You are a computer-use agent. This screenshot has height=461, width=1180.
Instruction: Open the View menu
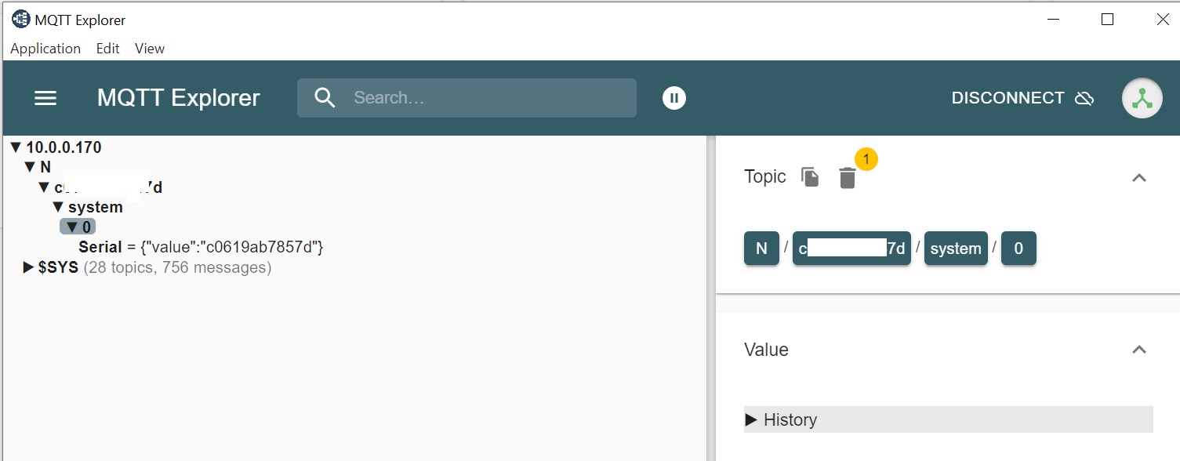(x=149, y=48)
